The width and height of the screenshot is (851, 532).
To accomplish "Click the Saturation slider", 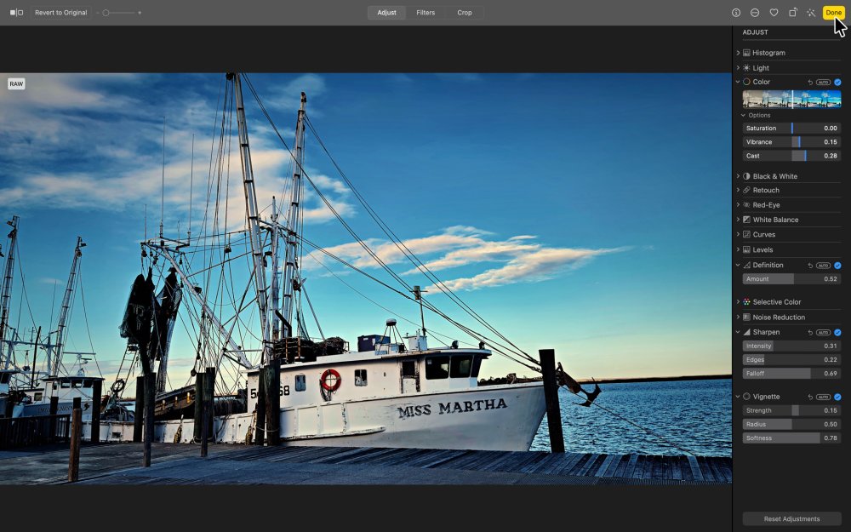I will coord(791,129).
